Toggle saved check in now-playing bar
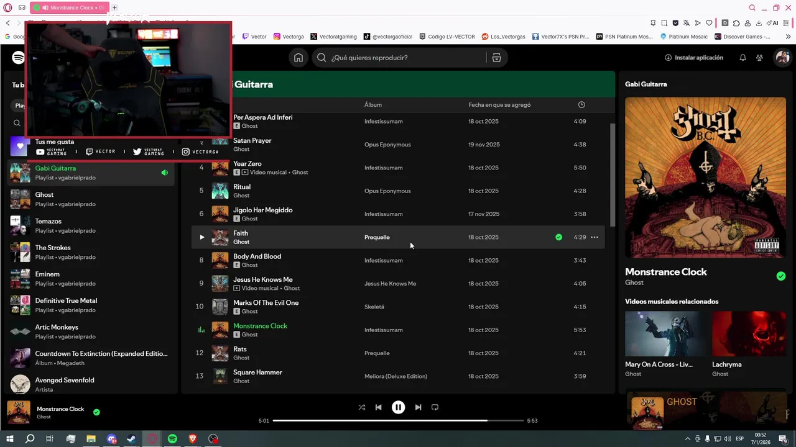 tap(96, 412)
